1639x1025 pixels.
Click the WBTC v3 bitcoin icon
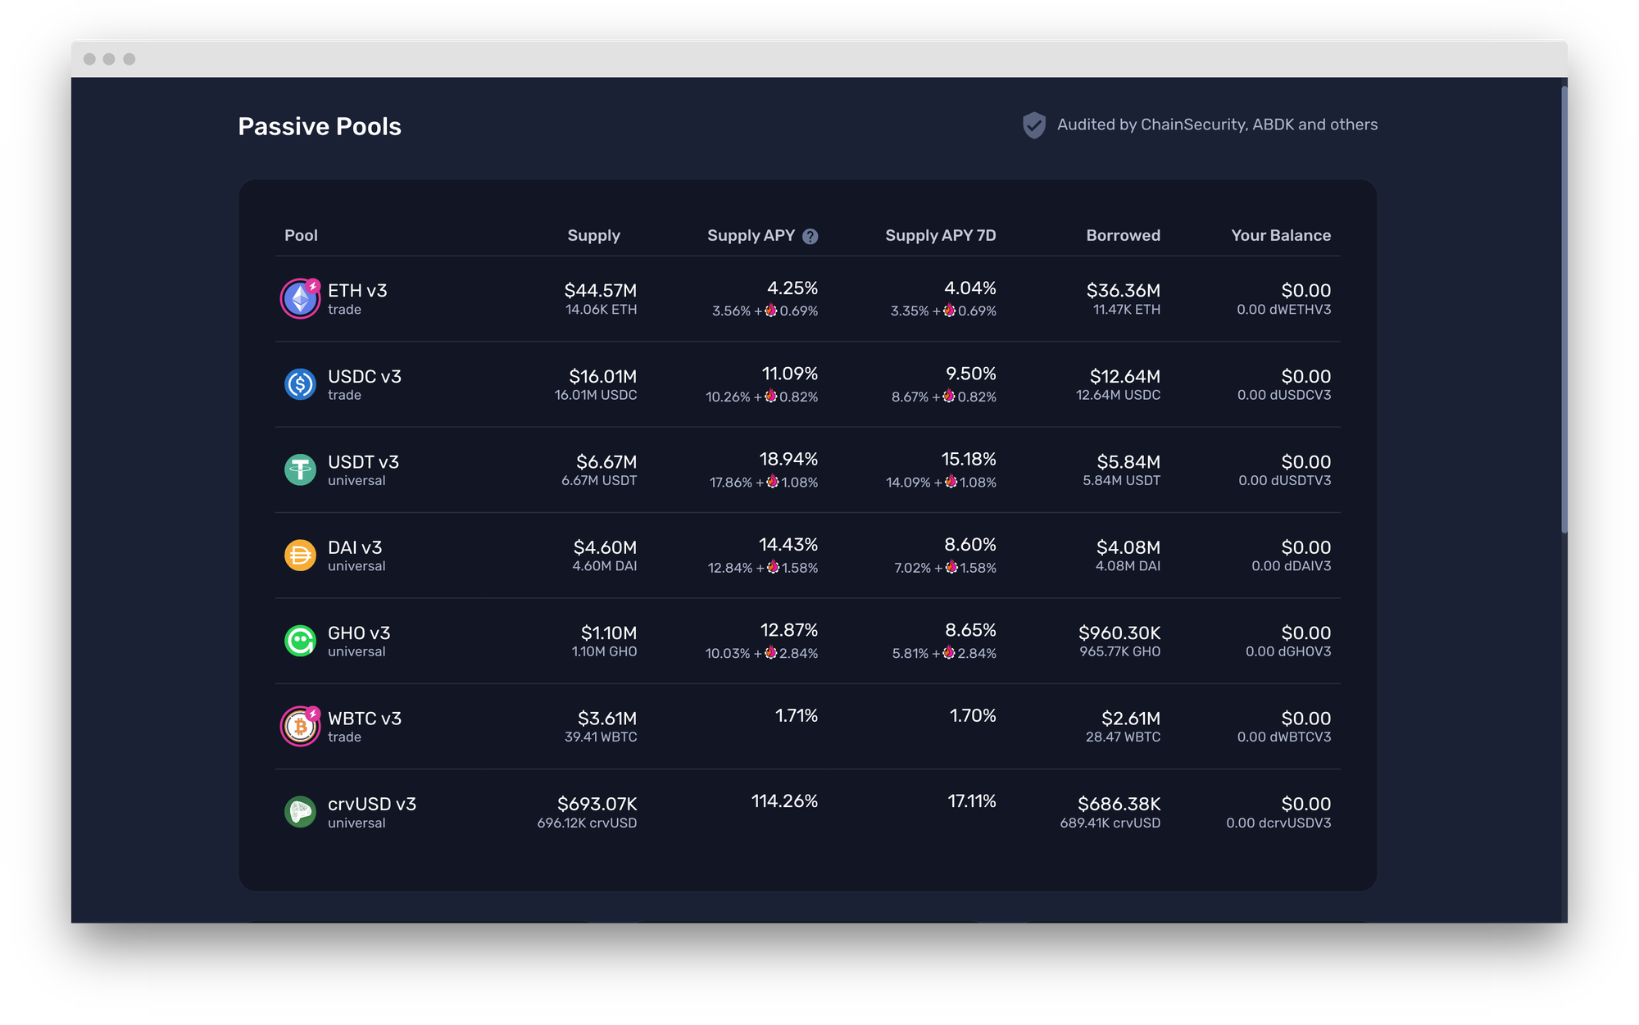(300, 727)
